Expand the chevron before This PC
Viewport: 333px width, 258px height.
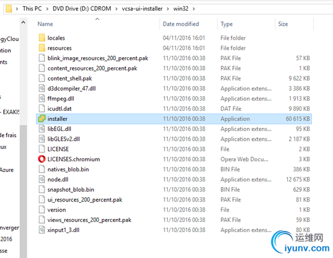17,8
